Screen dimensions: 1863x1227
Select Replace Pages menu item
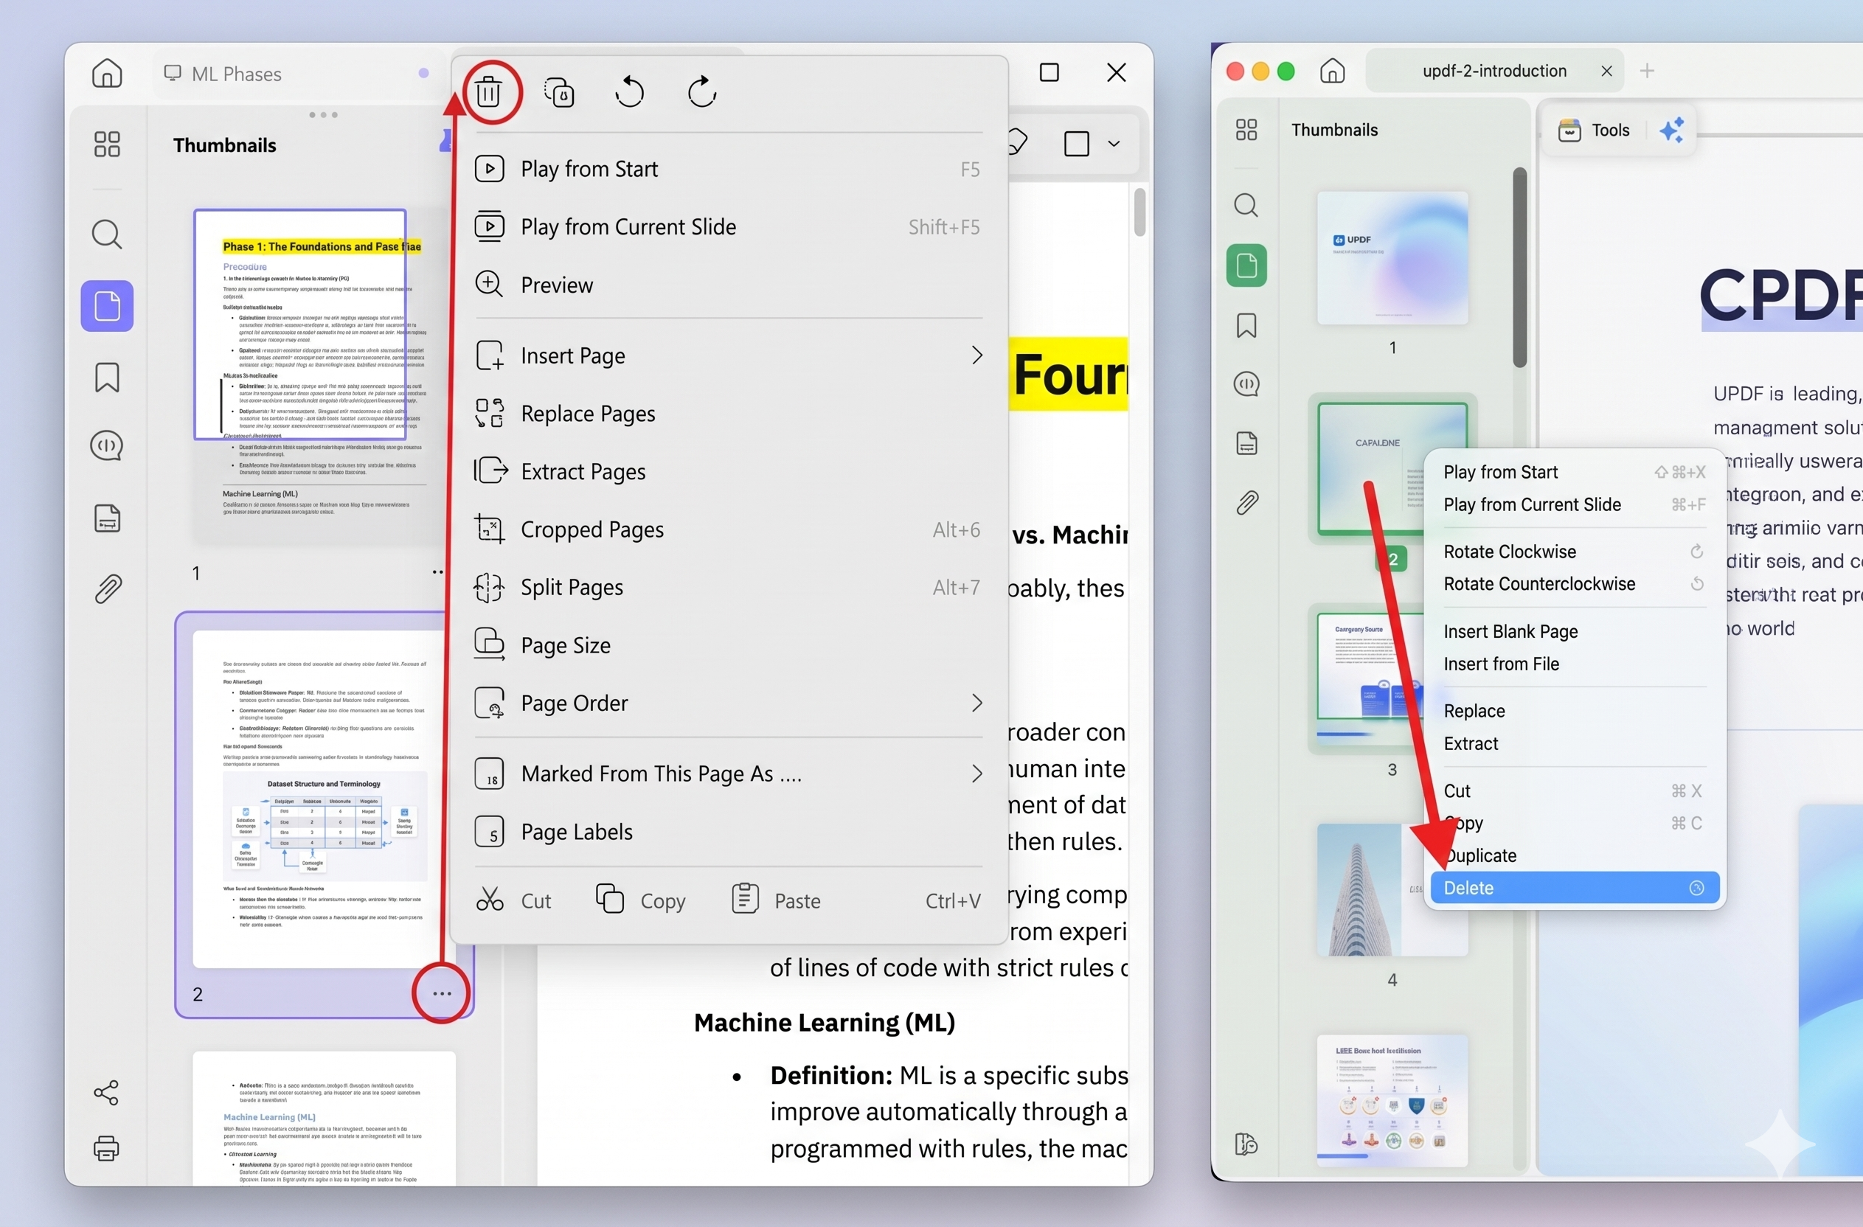pos(729,413)
